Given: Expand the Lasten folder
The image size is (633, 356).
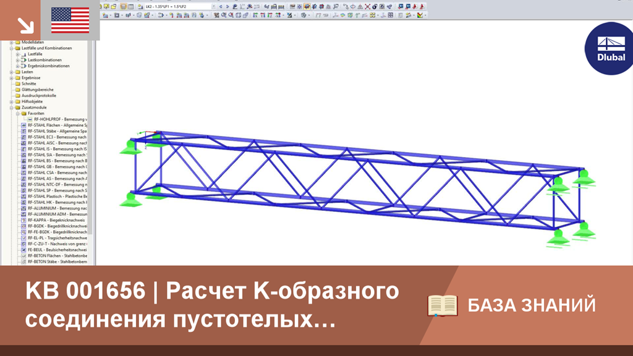Looking at the screenshot, I should click(11, 72).
